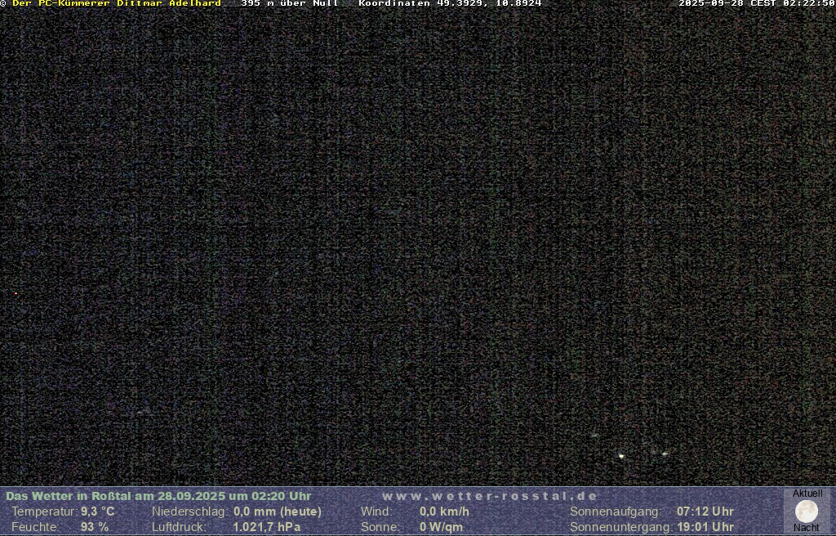Click the moon icon under Aktuell

(807, 511)
